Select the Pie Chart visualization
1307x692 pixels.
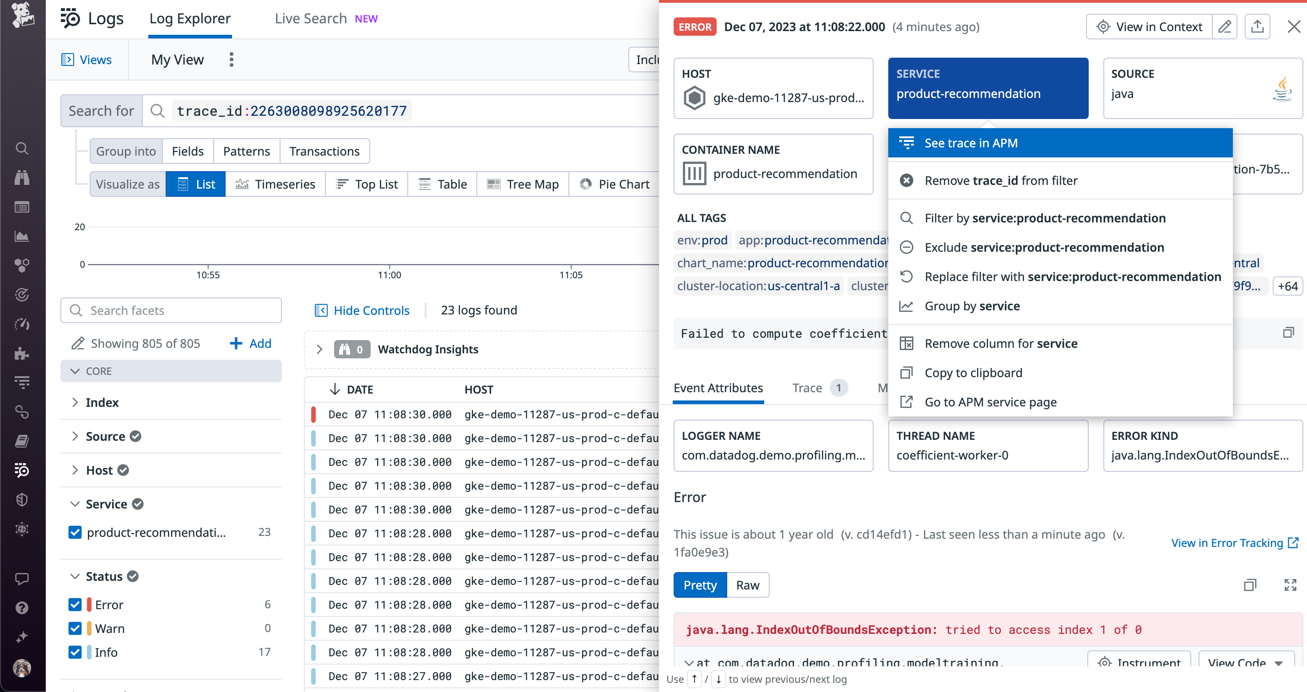coord(615,184)
